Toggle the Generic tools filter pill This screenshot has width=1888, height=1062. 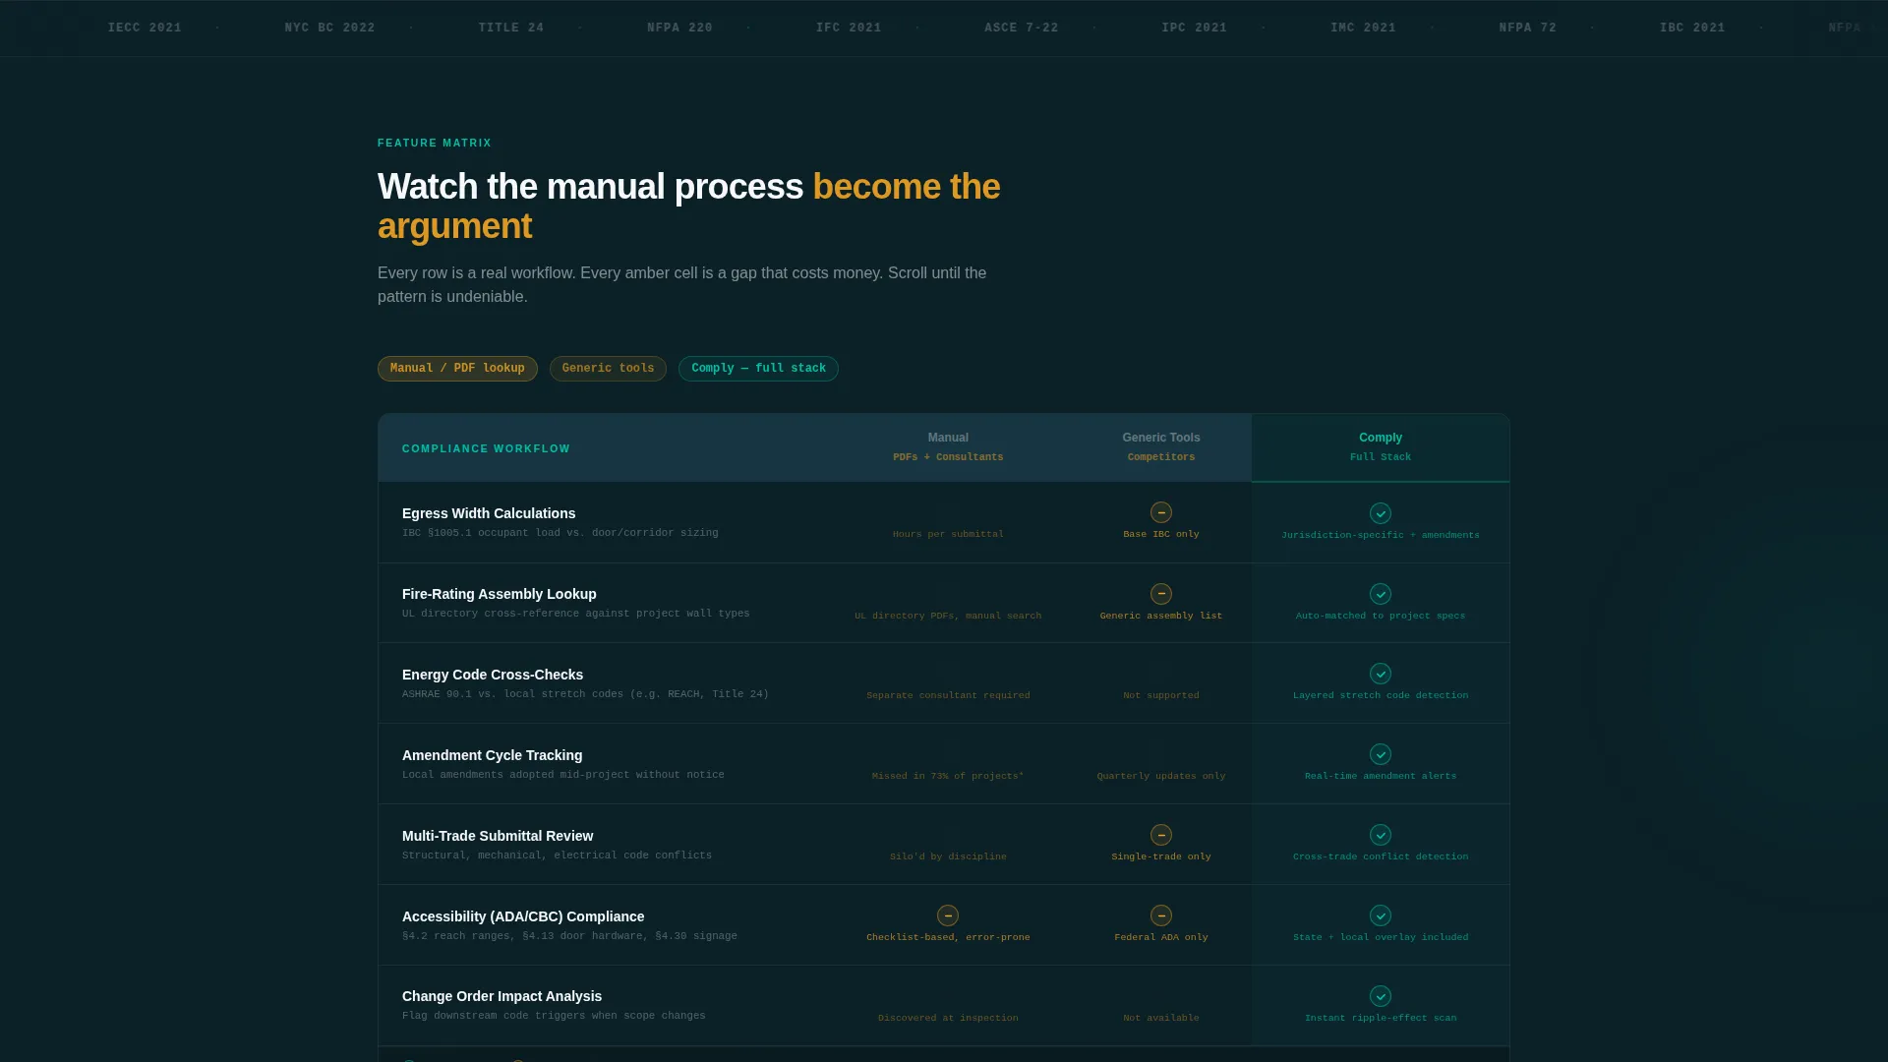(608, 369)
